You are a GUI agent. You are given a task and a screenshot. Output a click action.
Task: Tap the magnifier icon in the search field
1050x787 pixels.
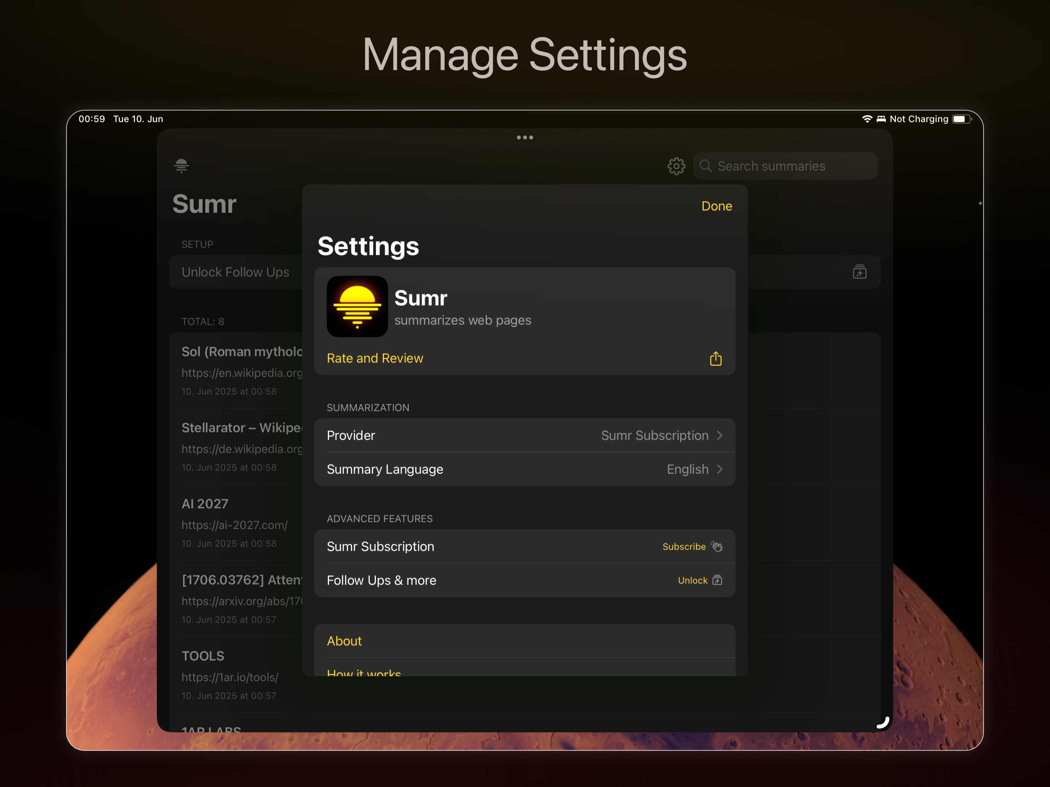[x=705, y=166]
